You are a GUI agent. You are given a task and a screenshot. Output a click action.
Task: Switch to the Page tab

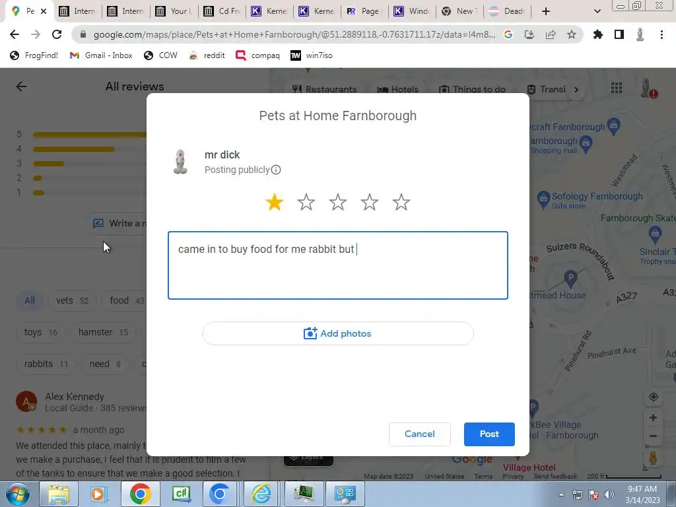pos(364,11)
